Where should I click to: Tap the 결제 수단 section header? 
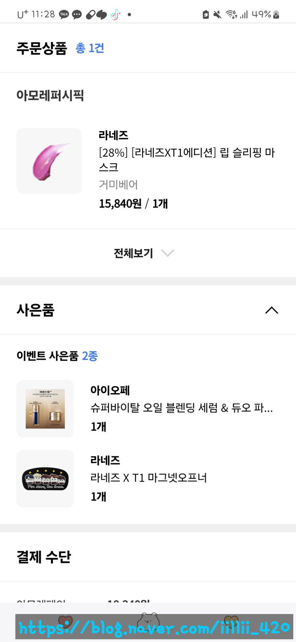click(x=44, y=557)
